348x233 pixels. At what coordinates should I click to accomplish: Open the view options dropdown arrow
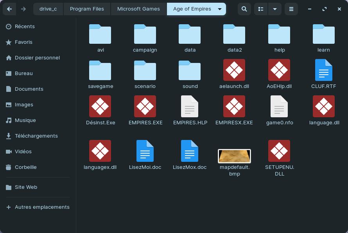[275, 9]
